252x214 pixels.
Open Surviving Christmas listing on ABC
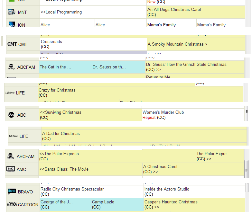[x=90, y=115]
